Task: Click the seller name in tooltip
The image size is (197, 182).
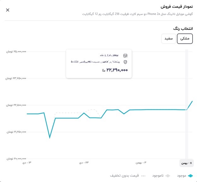Action: click(109, 55)
